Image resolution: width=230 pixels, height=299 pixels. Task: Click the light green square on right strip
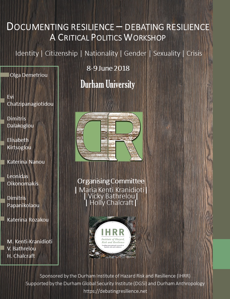click(x=221, y=254)
